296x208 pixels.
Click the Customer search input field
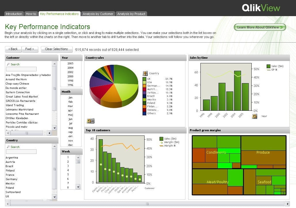[x=21, y=69]
